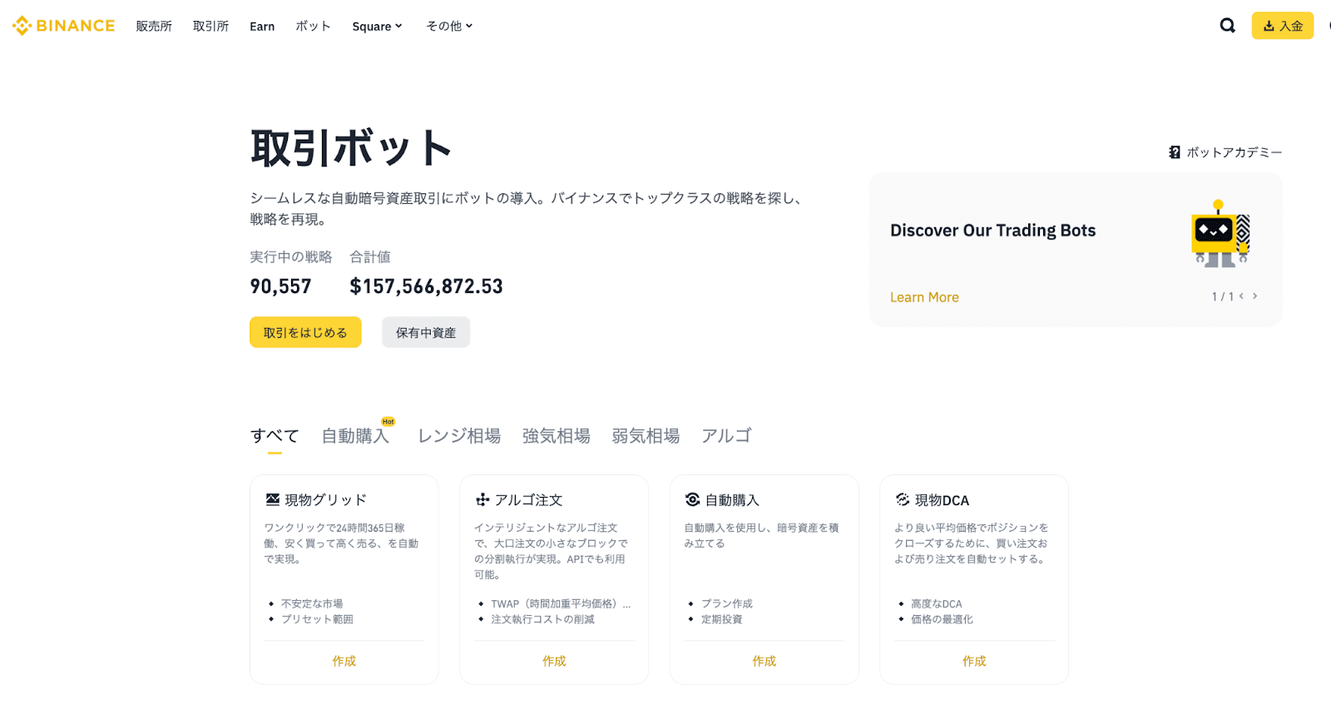Click the $157,566,872.53 total value
The image size is (1331, 719).
coord(426,286)
